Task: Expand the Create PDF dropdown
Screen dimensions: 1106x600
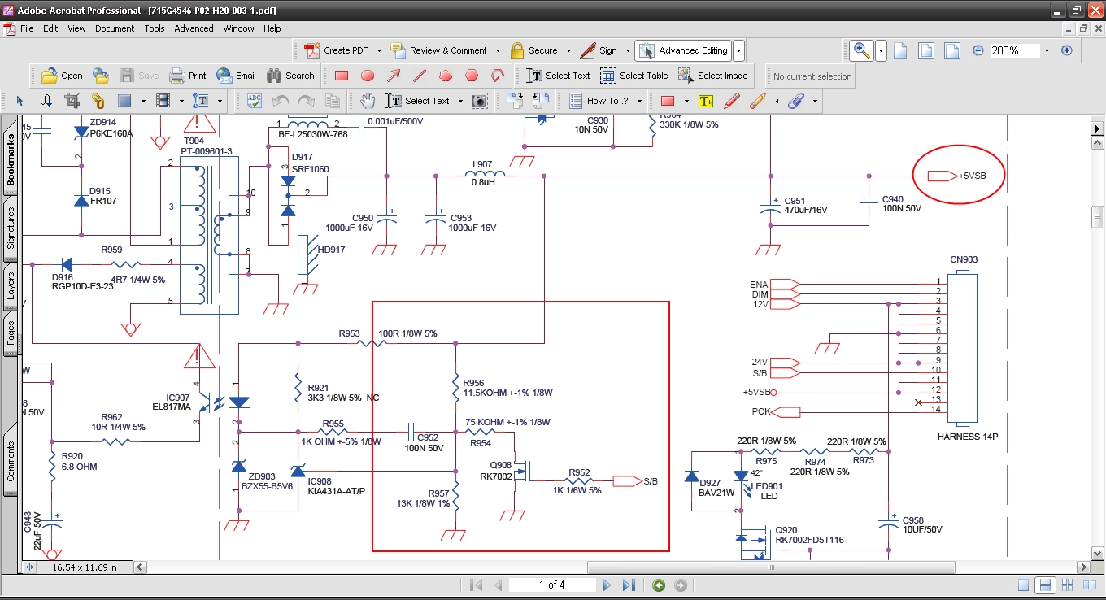Action: click(x=379, y=50)
